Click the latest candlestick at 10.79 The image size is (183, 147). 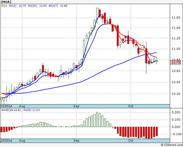[x=157, y=61]
